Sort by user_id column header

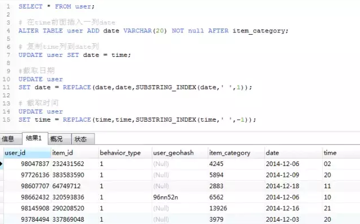27,153
